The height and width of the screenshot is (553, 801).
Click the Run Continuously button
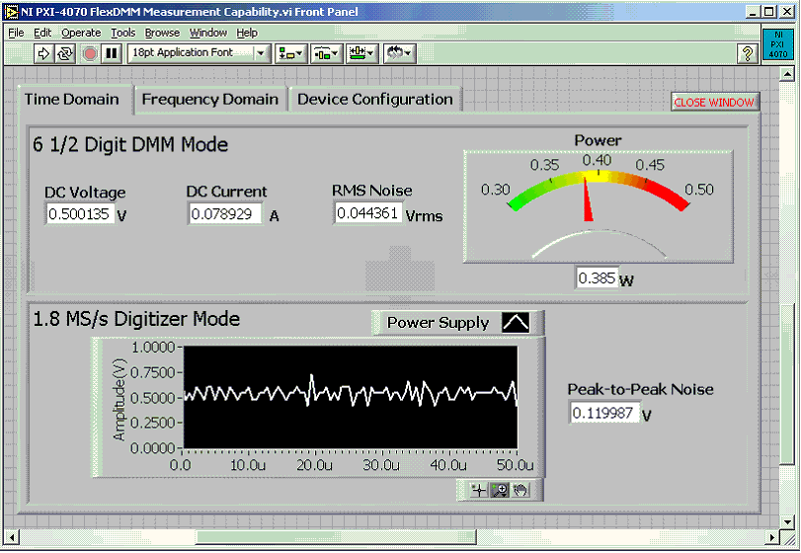(67, 53)
